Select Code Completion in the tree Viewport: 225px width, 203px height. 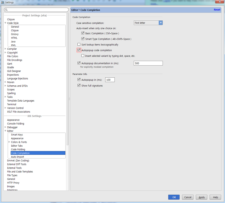38,153
